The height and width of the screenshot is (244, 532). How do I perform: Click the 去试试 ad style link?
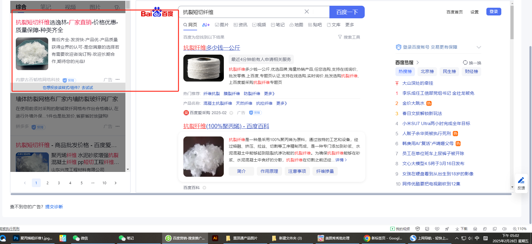tap(87, 88)
